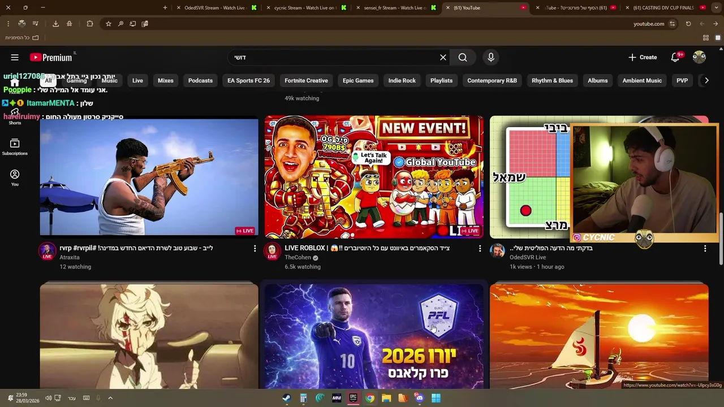724x407 pixels.
Task: Expand the system tray hidden icons chevron
Action: click(x=110, y=398)
